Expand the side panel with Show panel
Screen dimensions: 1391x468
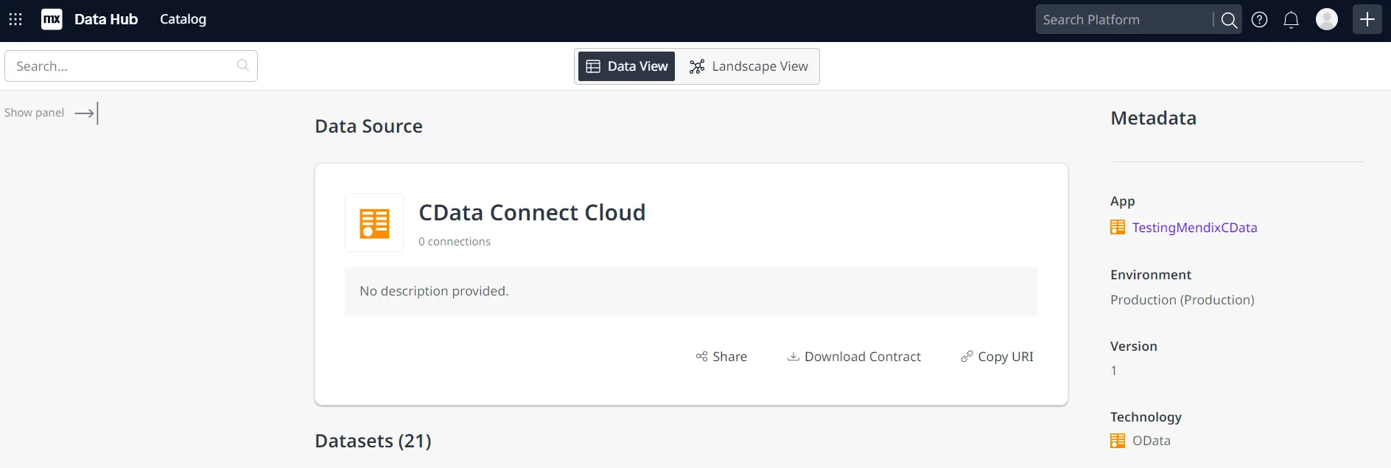click(50, 113)
